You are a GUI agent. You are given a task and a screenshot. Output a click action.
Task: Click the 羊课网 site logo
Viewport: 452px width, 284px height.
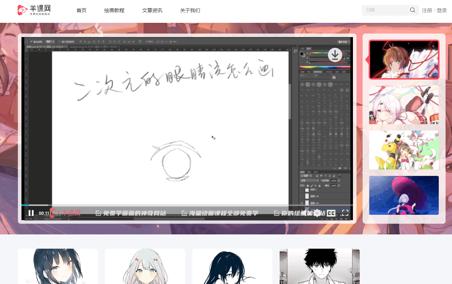(x=34, y=10)
